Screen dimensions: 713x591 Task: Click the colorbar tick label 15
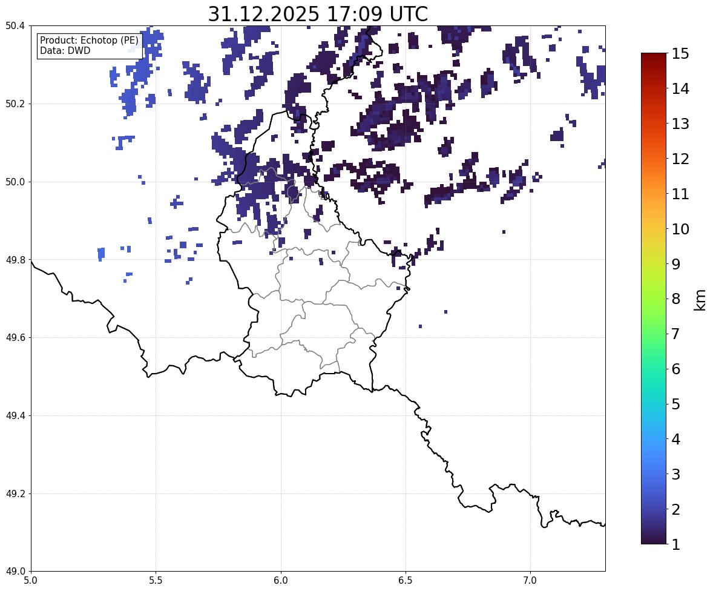pos(680,54)
